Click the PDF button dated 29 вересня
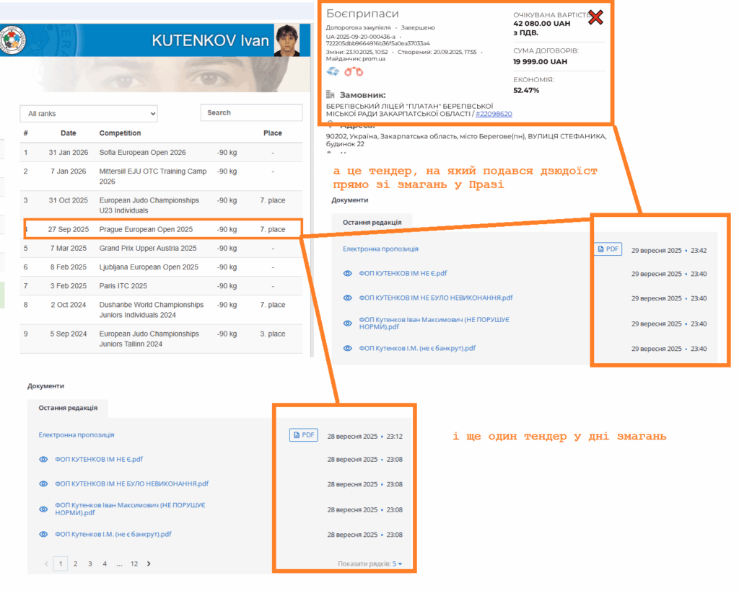739x593 pixels. click(x=608, y=249)
